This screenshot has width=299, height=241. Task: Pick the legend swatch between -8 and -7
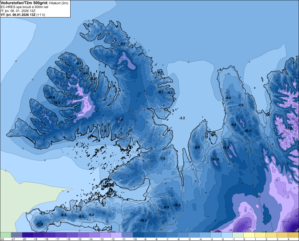point(161,235)
